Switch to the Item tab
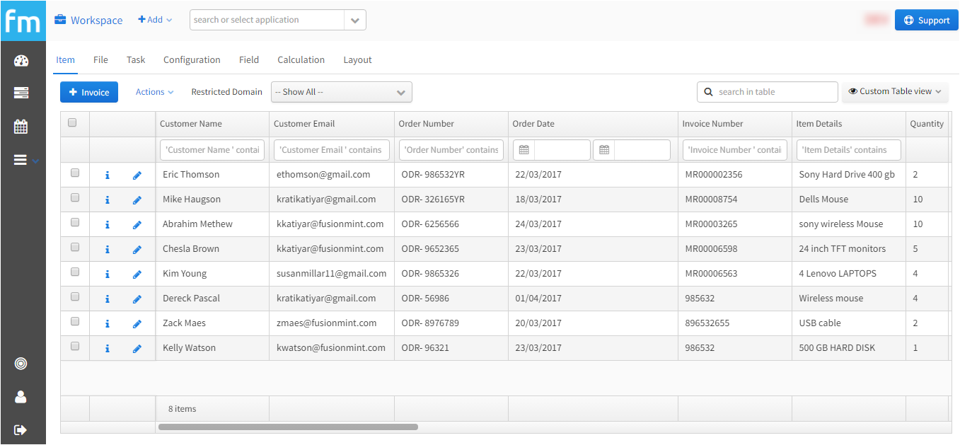The width and height of the screenshot is (960, 445). [65, 60]
